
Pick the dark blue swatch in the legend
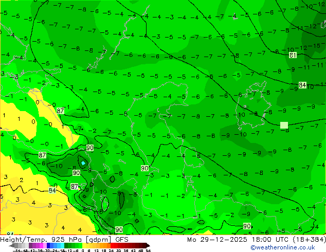click(48, 245)
